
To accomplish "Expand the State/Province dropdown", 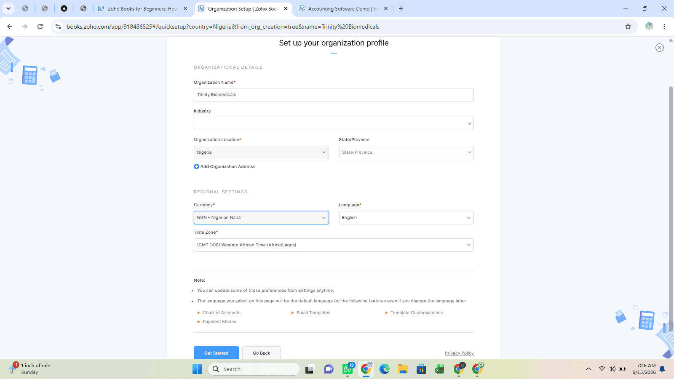I will pos(406,152).
